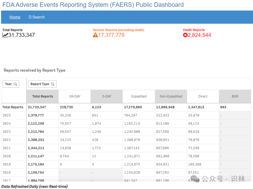Select year 2018 row label
Screen dimensions: 253x189
pyautogui.click(x=7, y=173)
